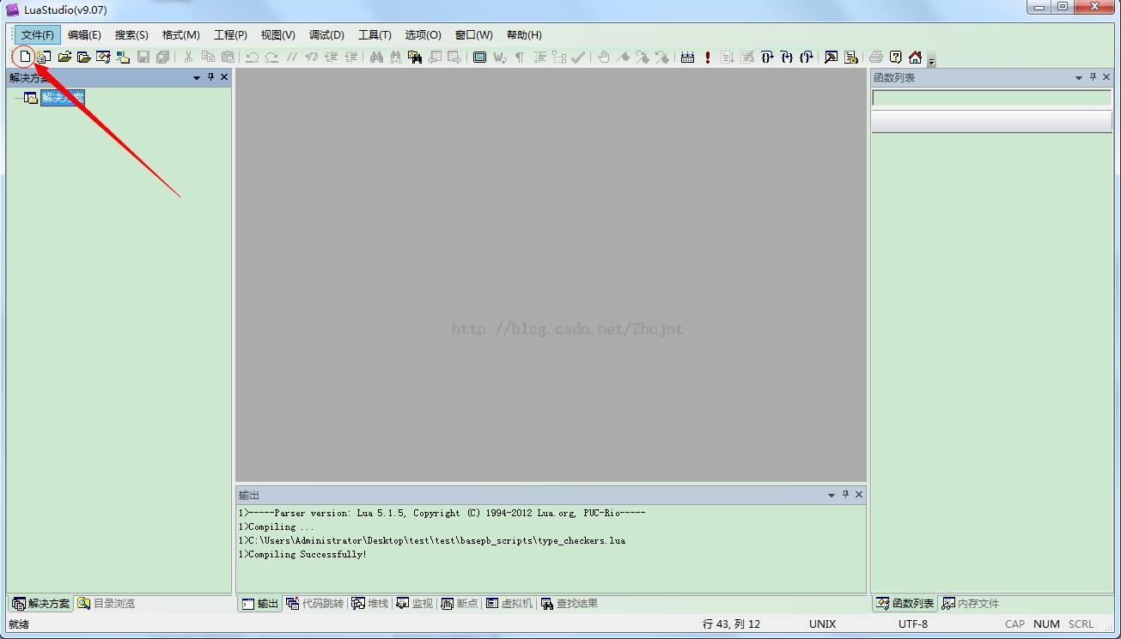Switch to the 查找结果 tab

click(x=570, y=604)
